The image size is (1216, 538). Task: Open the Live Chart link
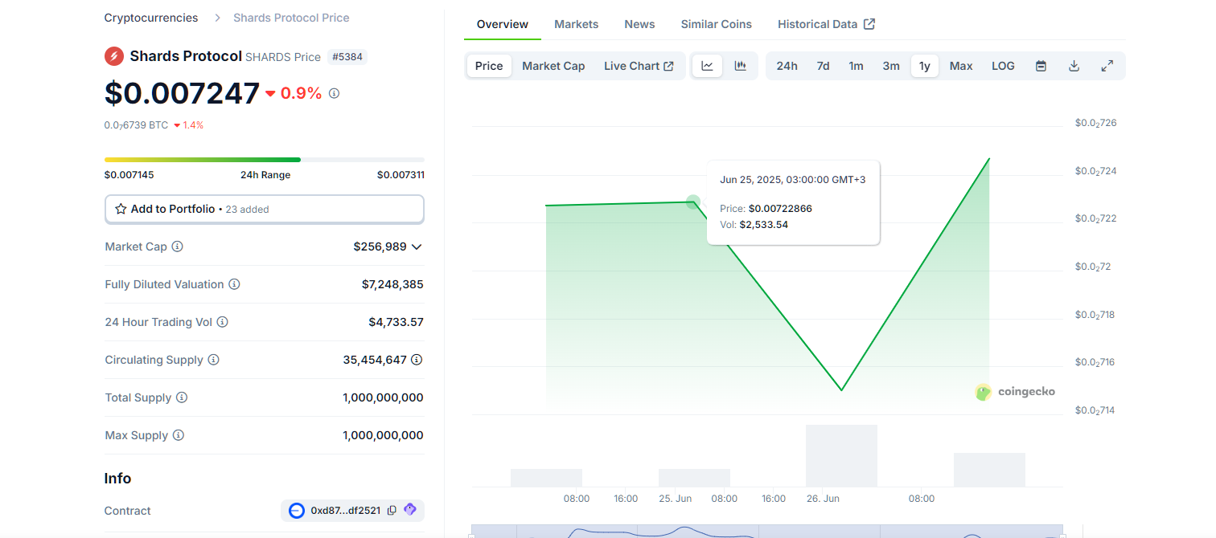pos(639,66)
